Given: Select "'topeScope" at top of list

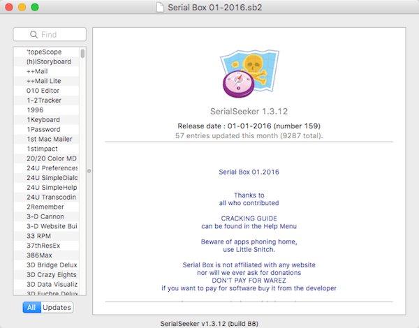Looking at the screenshot, I should [43, 52].
